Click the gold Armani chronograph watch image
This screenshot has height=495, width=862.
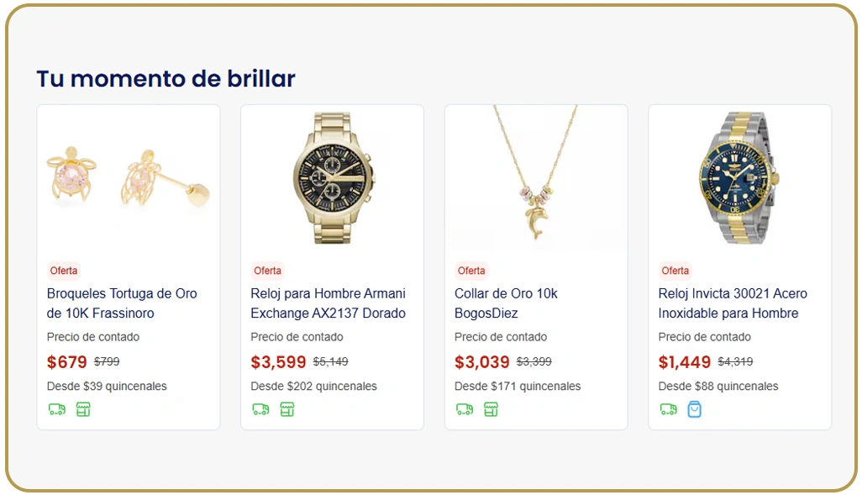click(332, 178)
